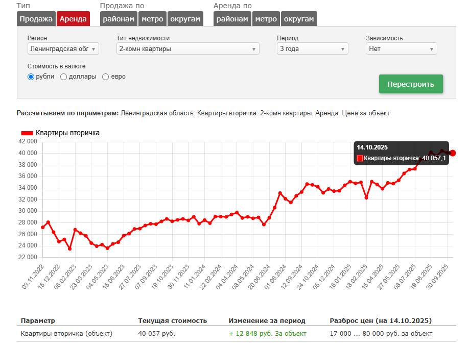Viewport: 470px width, 350px height.
Task: Expand the Регион dropdown
Action: [63, 49]
